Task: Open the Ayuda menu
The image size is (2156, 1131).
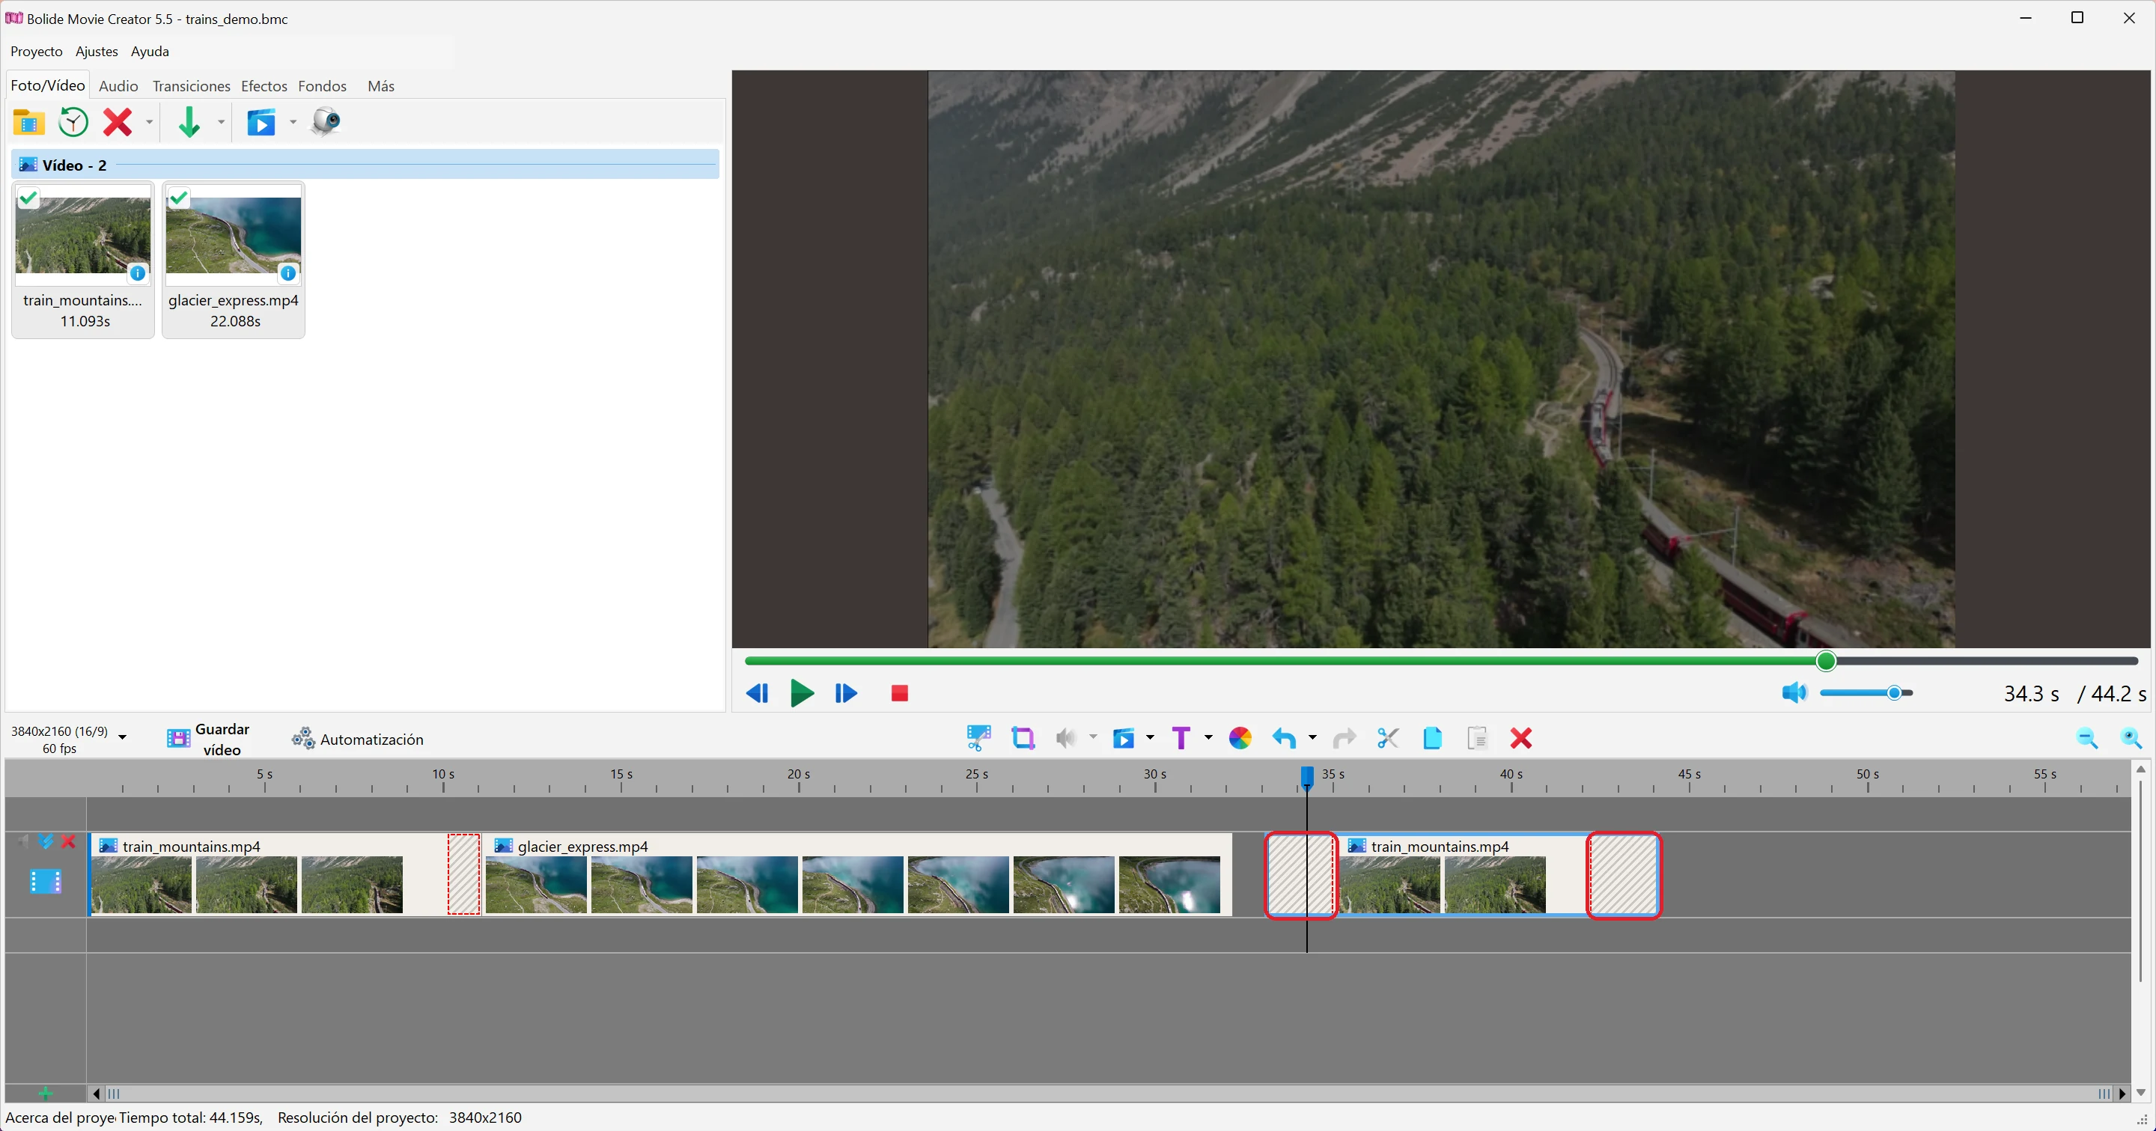Action: coord(150,52)
